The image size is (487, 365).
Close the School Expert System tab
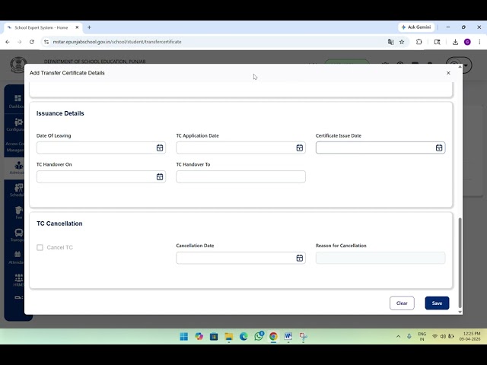tap(77, 27)
